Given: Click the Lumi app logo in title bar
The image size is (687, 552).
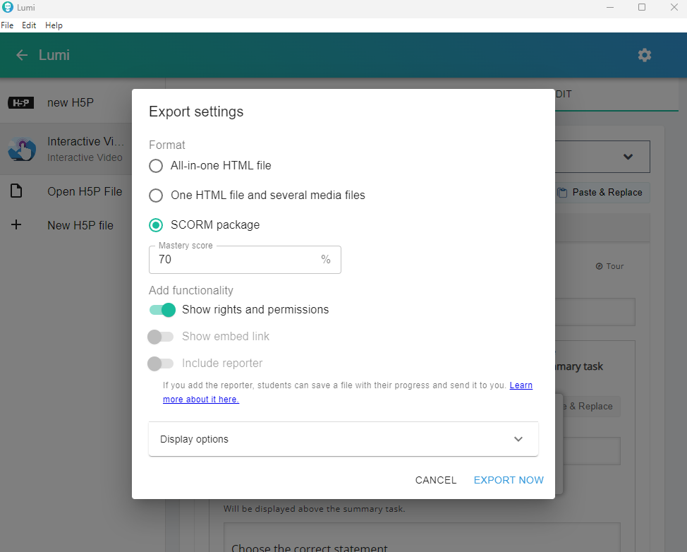Looking at the screenshot, I should (8, 8).
